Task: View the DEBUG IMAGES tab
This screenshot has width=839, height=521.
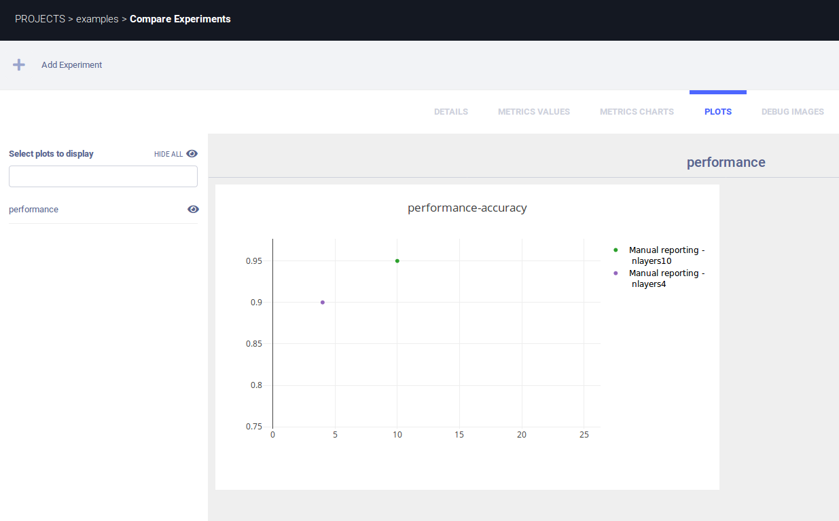Action: pos(792,112)
